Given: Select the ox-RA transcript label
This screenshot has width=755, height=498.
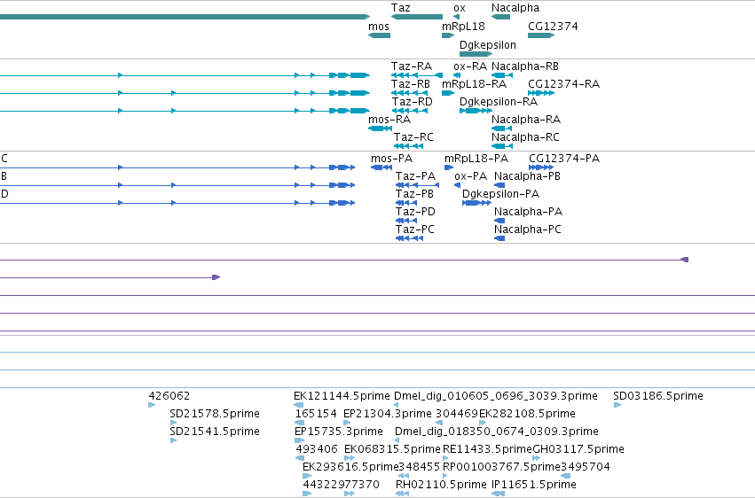Looking at the screenshot, I should point(470,66).
